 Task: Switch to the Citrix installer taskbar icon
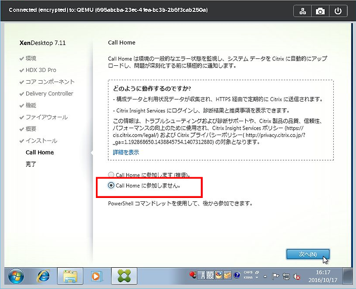pyautogui.click(x=124, y=276)
